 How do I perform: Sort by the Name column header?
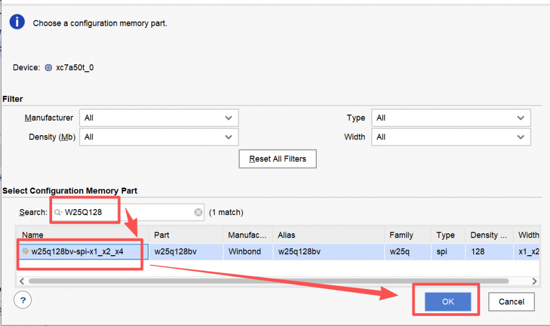click(x=81, y=235)
